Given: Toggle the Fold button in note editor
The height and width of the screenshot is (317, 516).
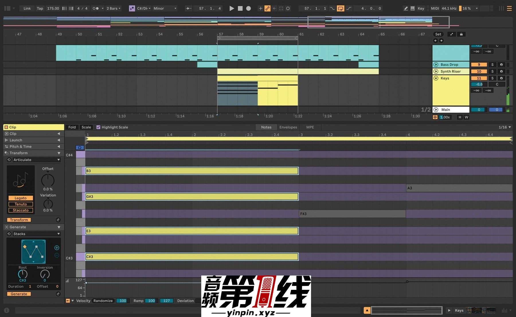Looking at the screenshot, I should (72, 127).
